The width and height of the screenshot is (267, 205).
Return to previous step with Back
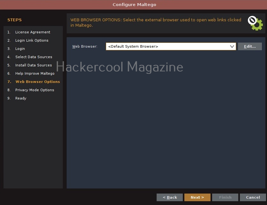(170, 197)
